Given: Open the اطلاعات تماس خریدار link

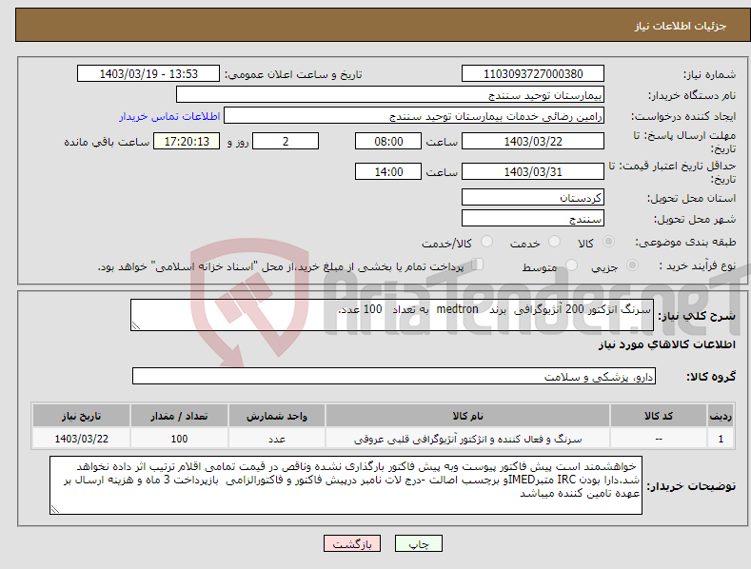Looking at the screenshot, I should (x=169, y=116).
